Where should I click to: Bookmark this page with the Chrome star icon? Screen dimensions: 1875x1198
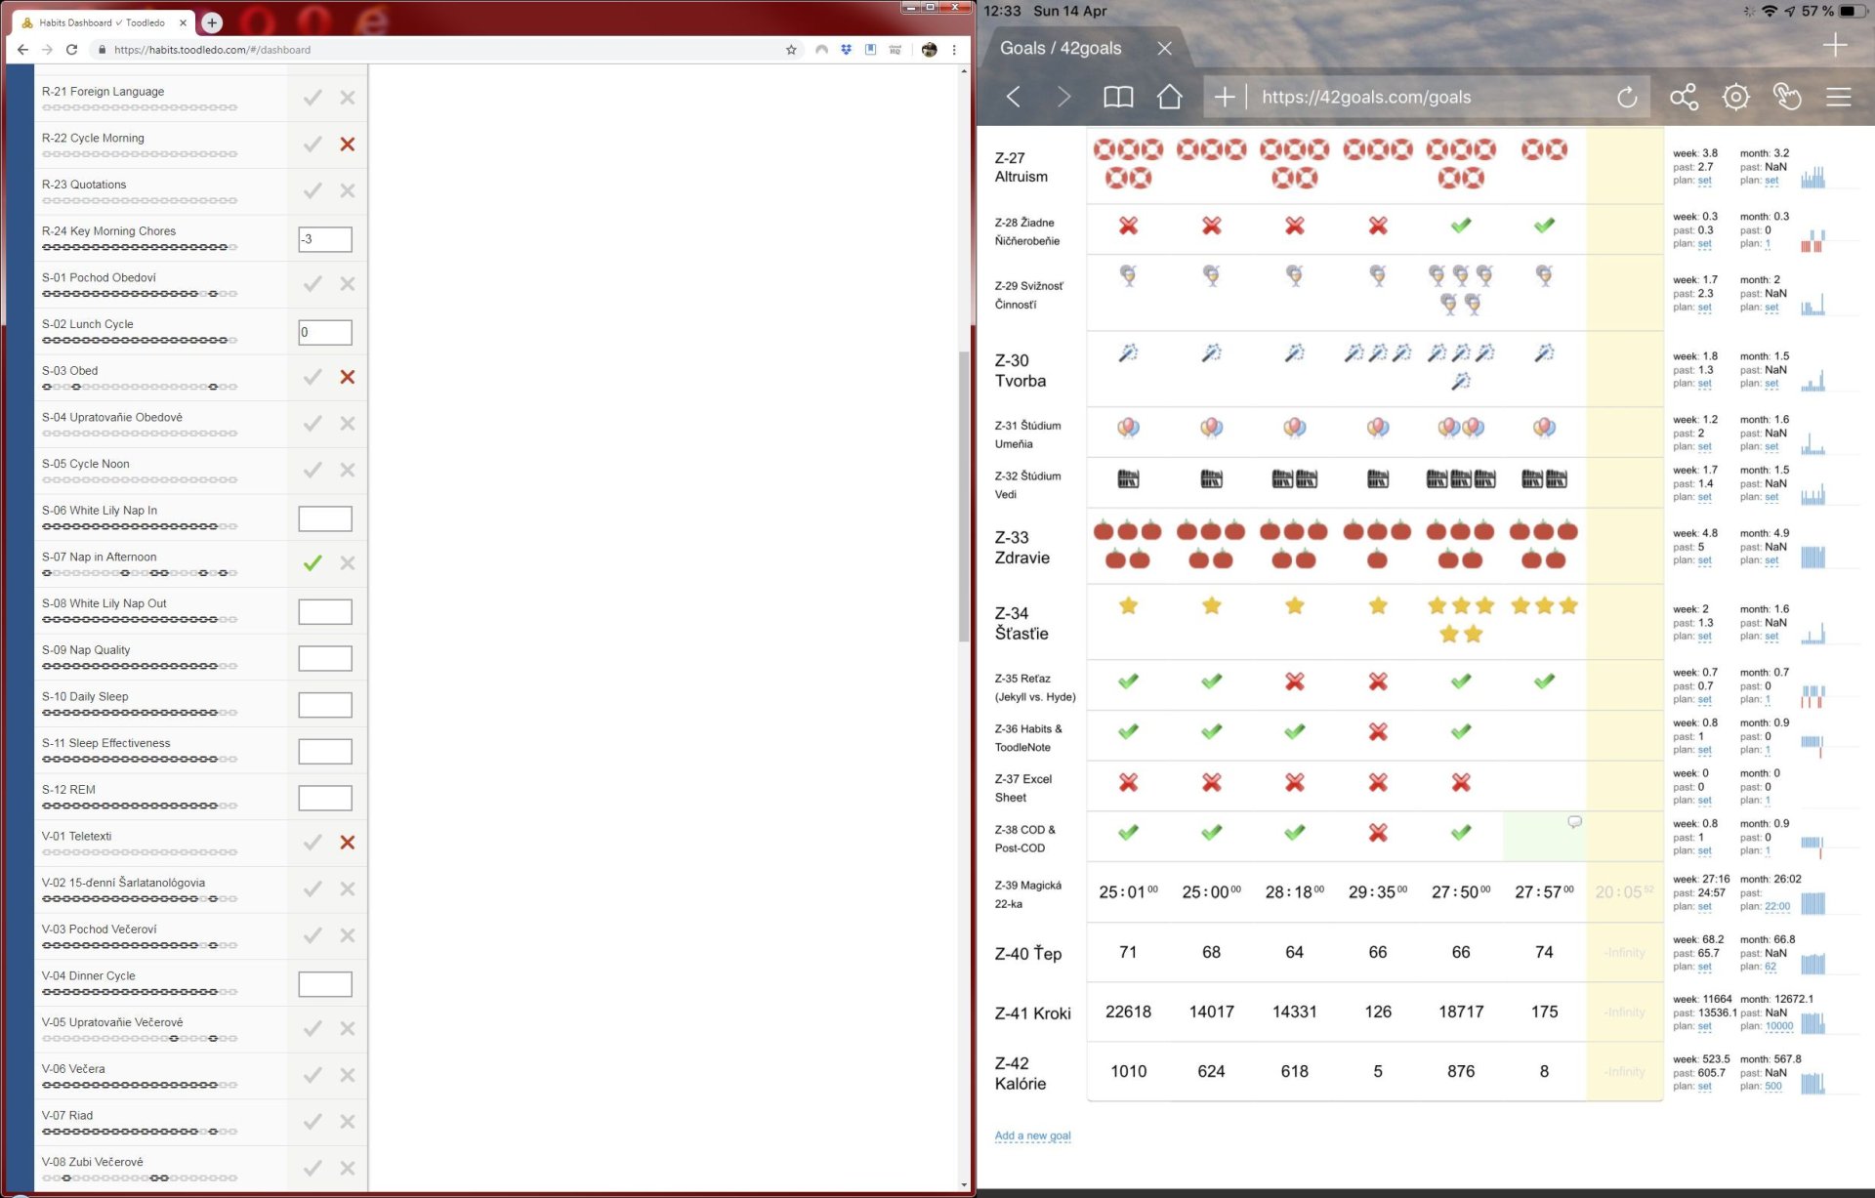pos(791,50)
